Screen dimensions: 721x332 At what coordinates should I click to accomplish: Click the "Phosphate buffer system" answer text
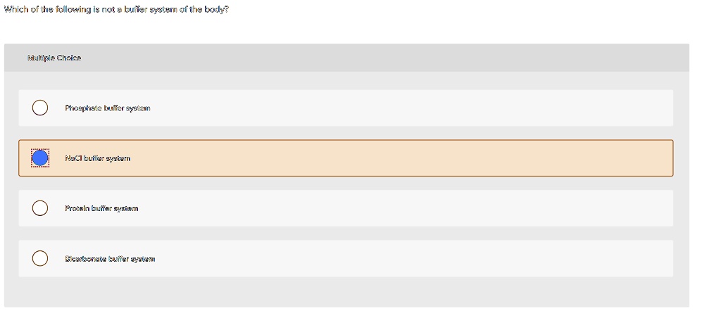pyautogui.click(x=108, y=108)
